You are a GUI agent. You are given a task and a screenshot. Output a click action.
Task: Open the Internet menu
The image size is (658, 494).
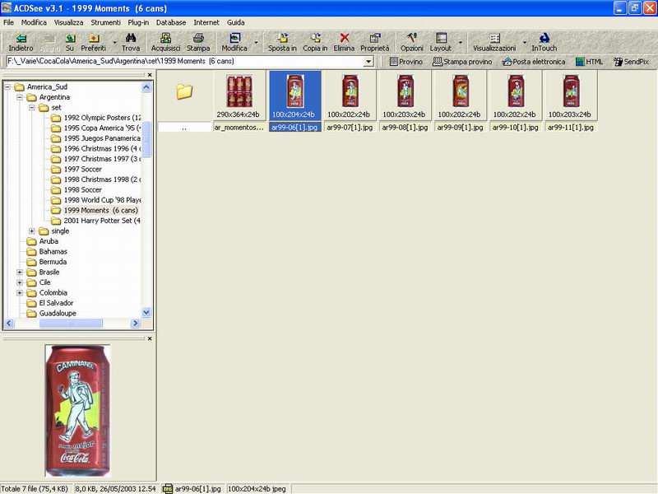(206, 22)
